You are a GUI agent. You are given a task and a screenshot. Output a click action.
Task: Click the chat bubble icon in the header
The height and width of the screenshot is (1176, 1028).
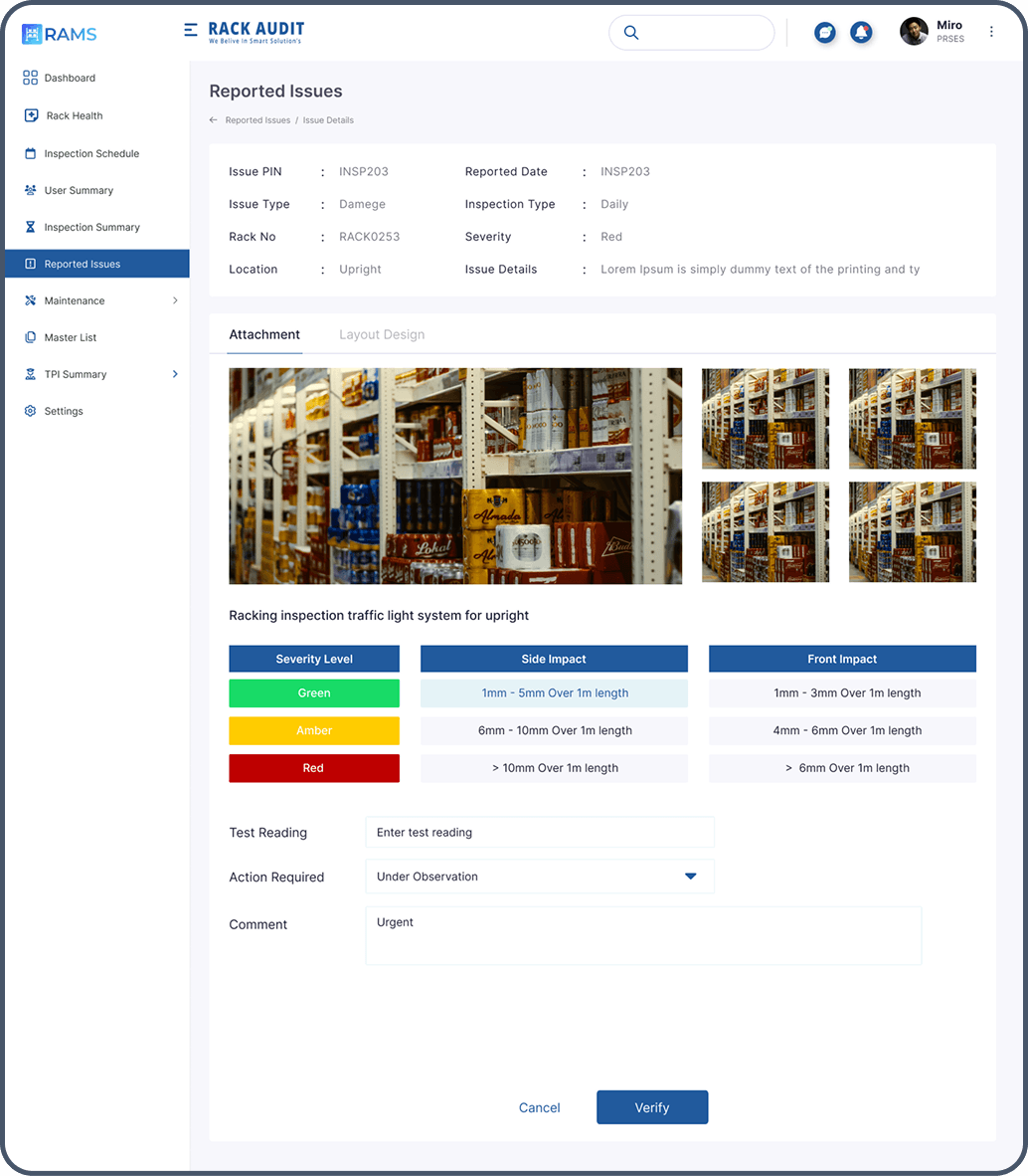click(825, 32)
